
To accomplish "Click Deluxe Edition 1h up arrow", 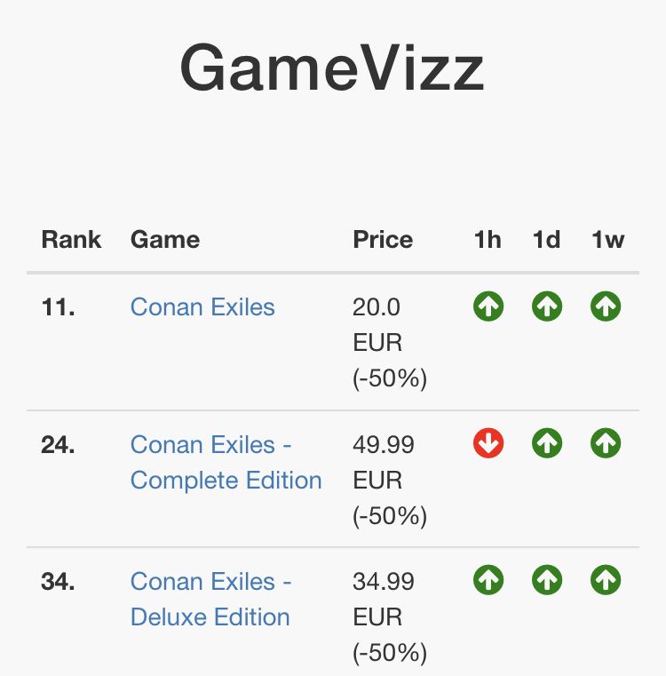I will click(488, 581).
